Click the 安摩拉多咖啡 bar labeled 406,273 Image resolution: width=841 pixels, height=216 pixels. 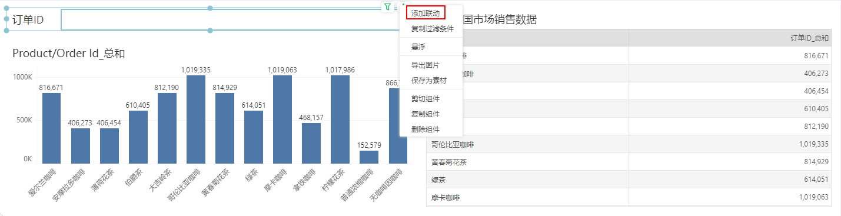pos(81,146)
